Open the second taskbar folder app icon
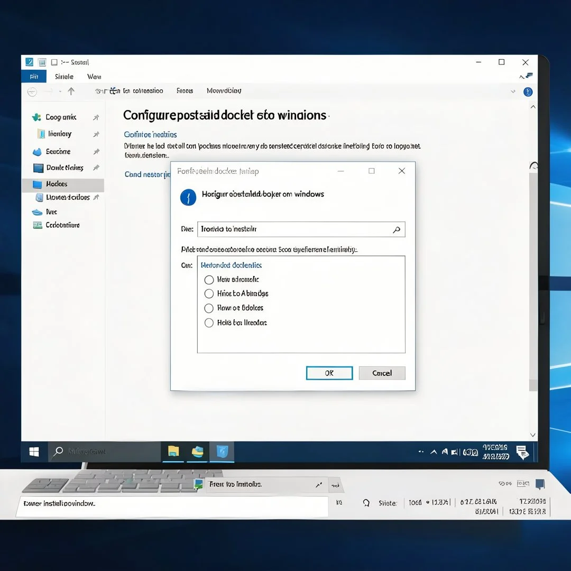 click(198, 452)
